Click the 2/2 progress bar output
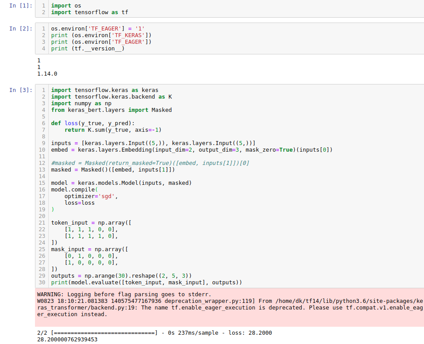 154,333
